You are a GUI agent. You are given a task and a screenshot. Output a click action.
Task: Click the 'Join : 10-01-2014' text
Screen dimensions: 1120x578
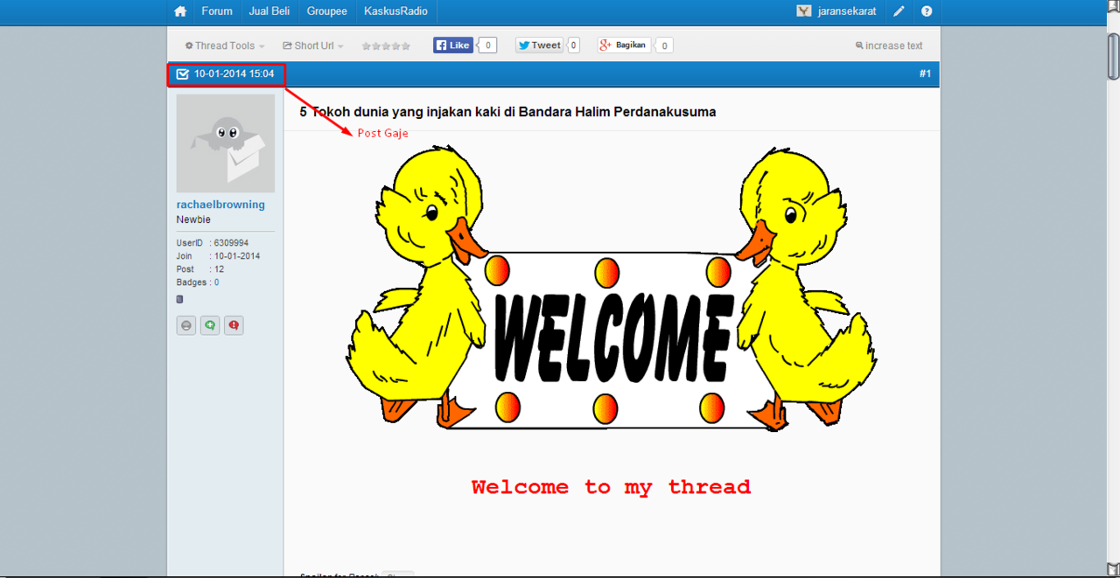coord(218,256)
